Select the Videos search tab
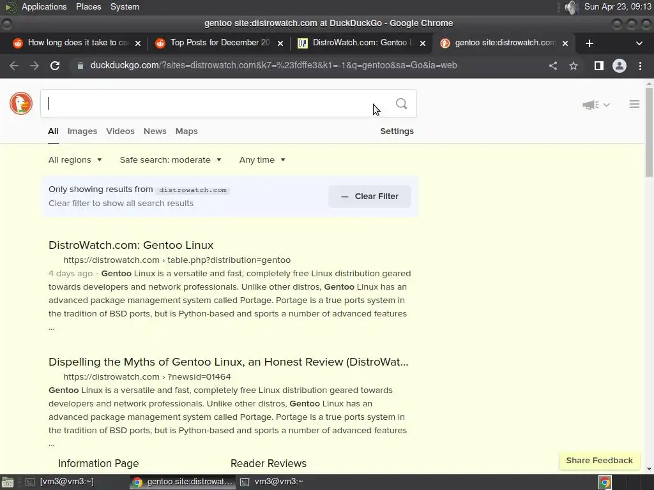This screenshot has height=490, width=654. click(120, 131)
